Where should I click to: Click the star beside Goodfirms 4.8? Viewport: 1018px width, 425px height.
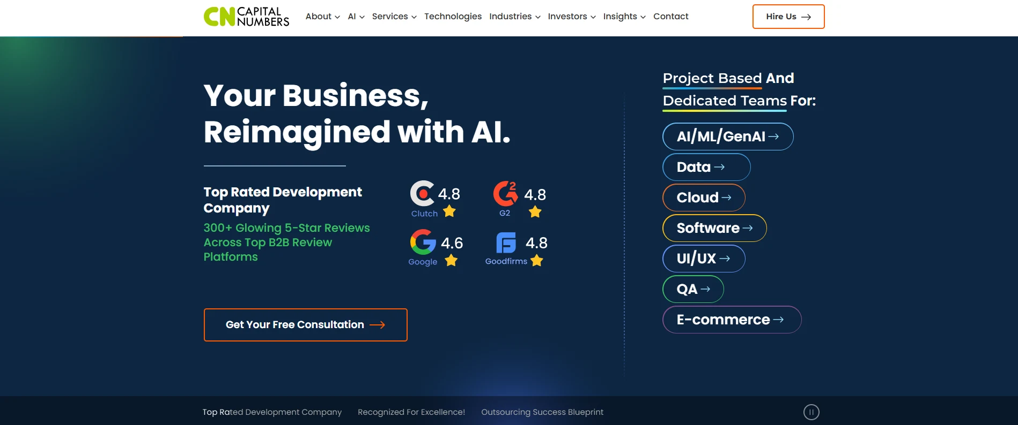(536, 261)
